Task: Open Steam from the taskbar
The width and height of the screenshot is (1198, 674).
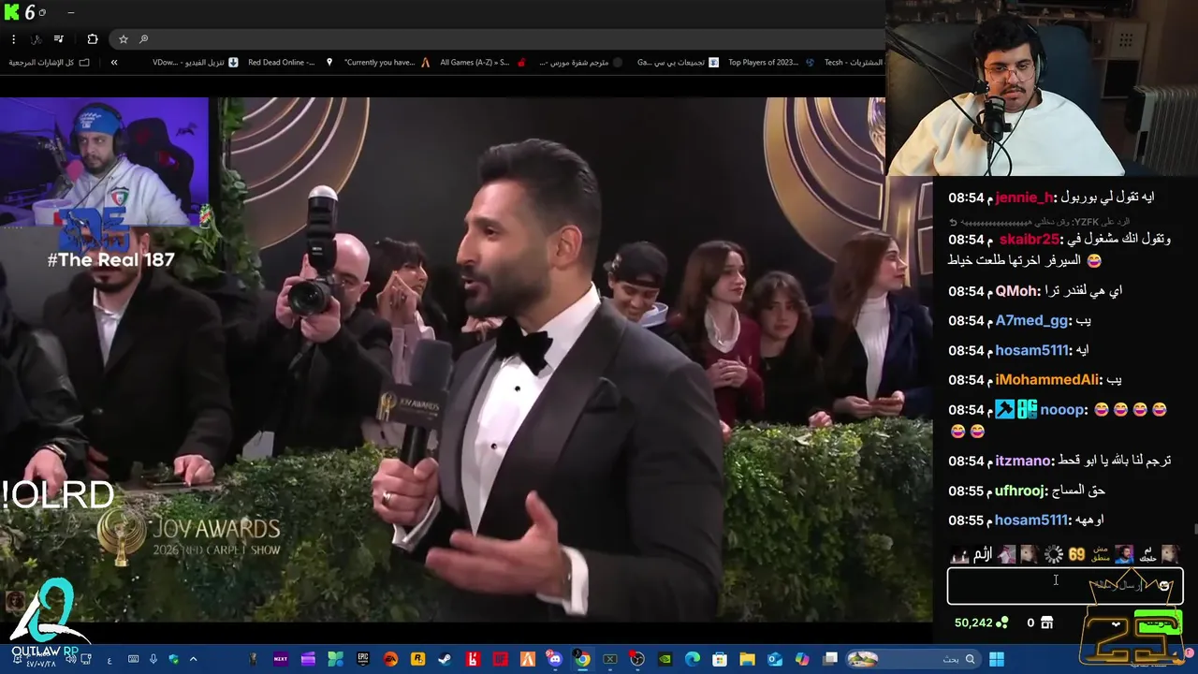Action: click(x=446, y=659)
